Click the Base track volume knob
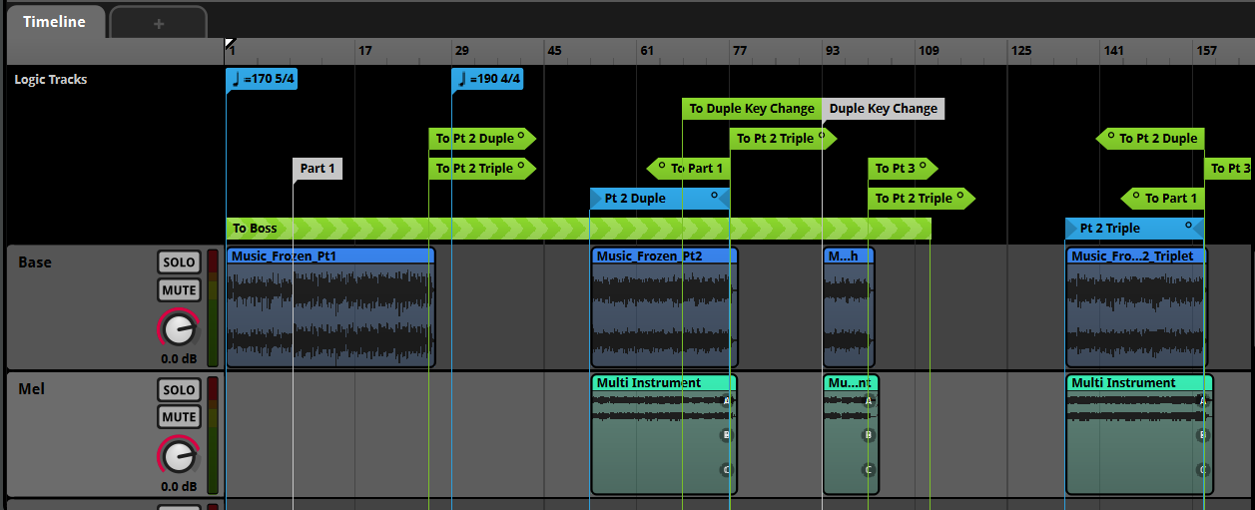 click(178, 329)
